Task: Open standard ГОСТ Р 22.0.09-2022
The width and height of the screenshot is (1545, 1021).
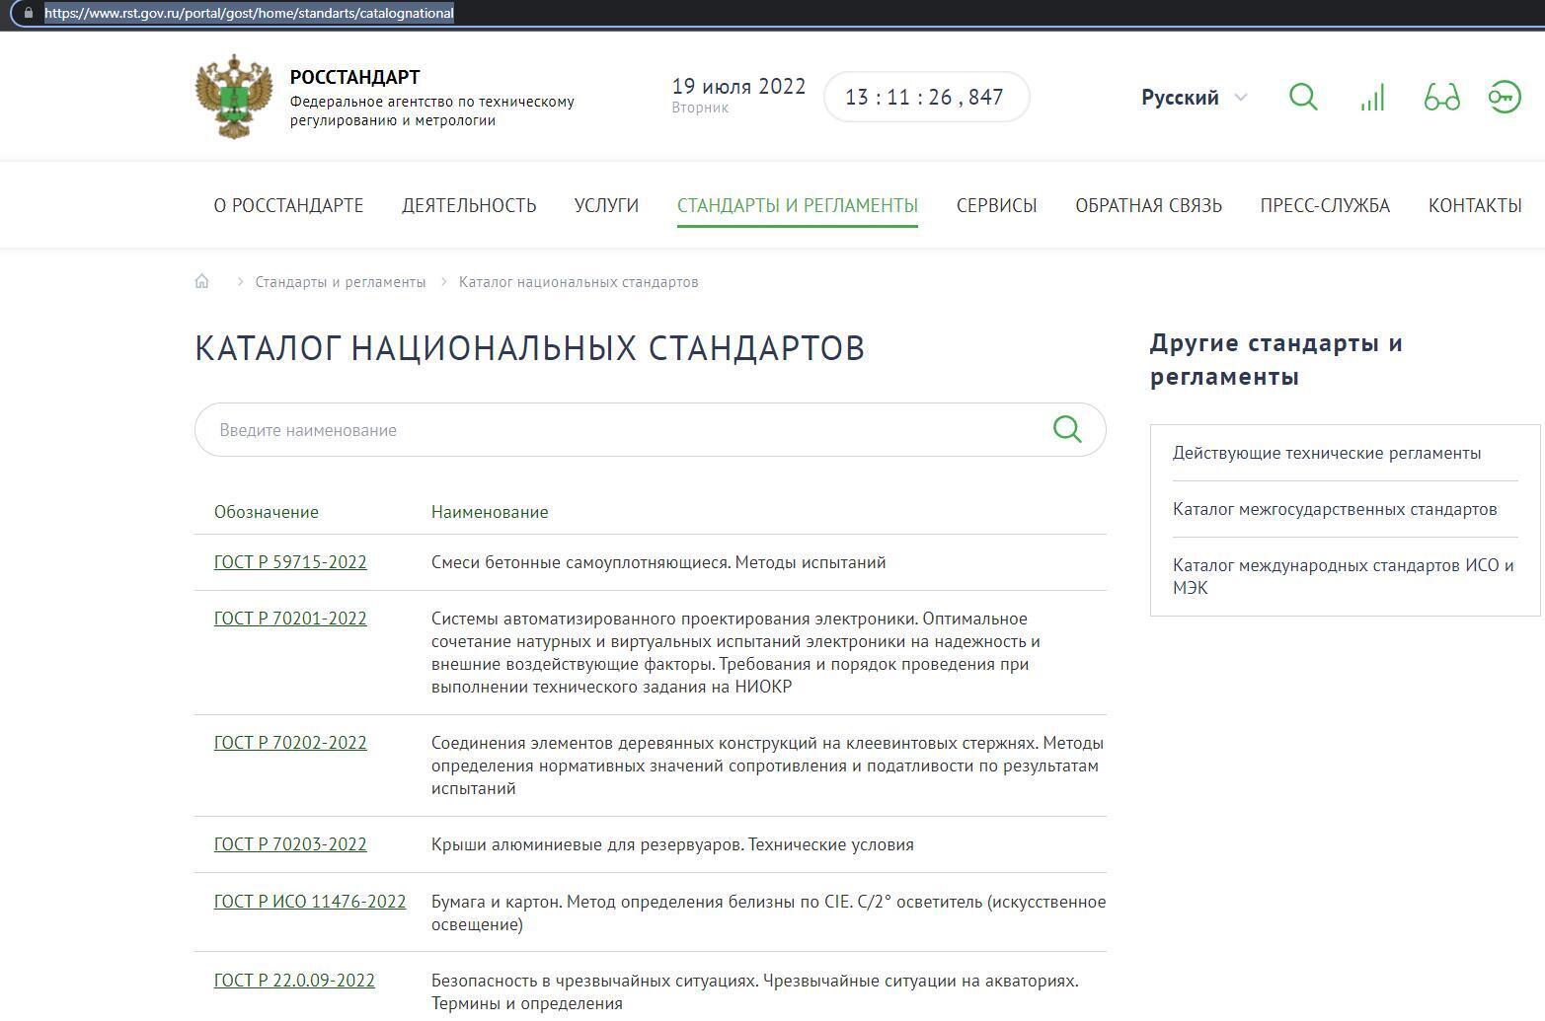Action: pyautogui.click(x=294, y=981)
